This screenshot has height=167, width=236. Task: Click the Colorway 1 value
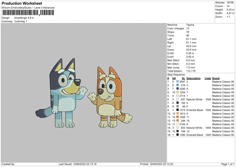point(21,21)
